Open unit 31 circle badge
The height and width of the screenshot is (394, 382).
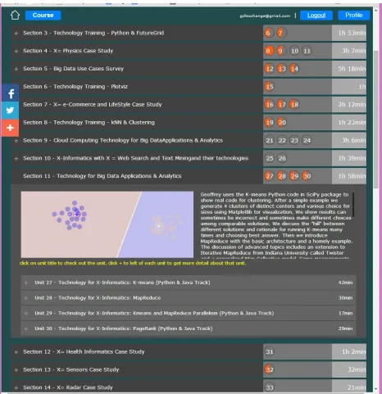[270, 352]
